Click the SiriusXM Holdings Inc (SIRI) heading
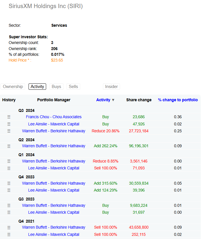Image resolution: width=201 pixels, height=239 pixels. 46,6
